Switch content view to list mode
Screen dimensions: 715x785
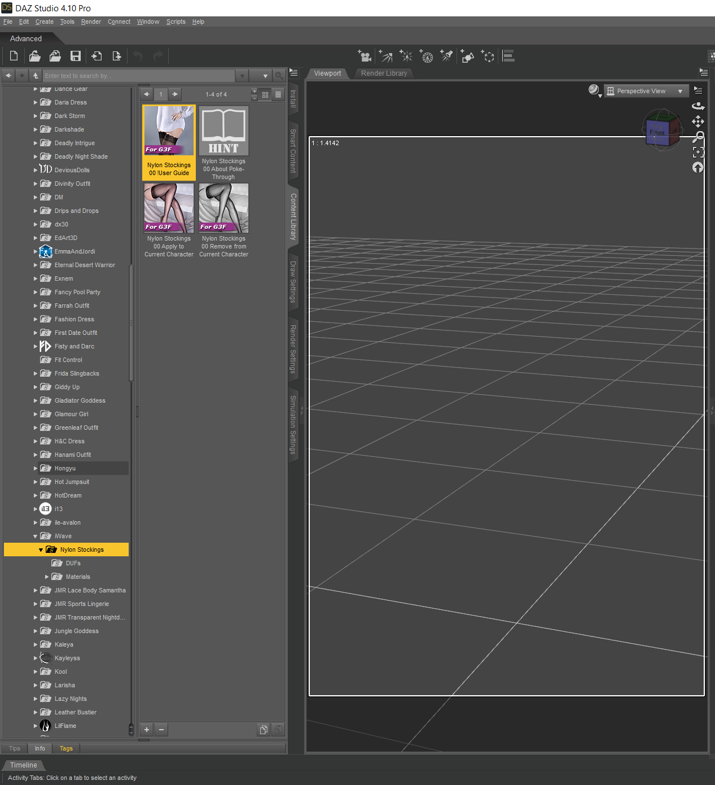coord(278,94)
